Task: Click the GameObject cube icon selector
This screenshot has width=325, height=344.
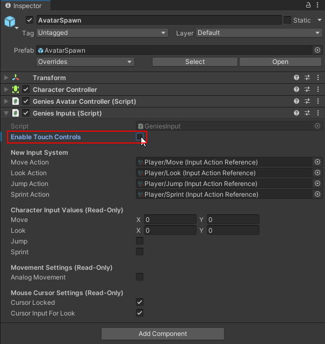Action: click(x=11, y=22)
